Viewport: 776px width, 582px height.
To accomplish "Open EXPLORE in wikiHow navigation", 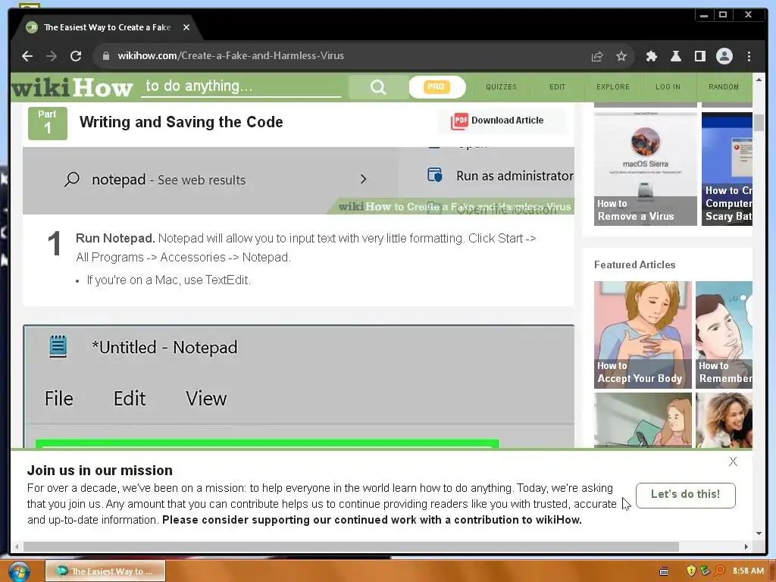I will [x=612, y=87].
